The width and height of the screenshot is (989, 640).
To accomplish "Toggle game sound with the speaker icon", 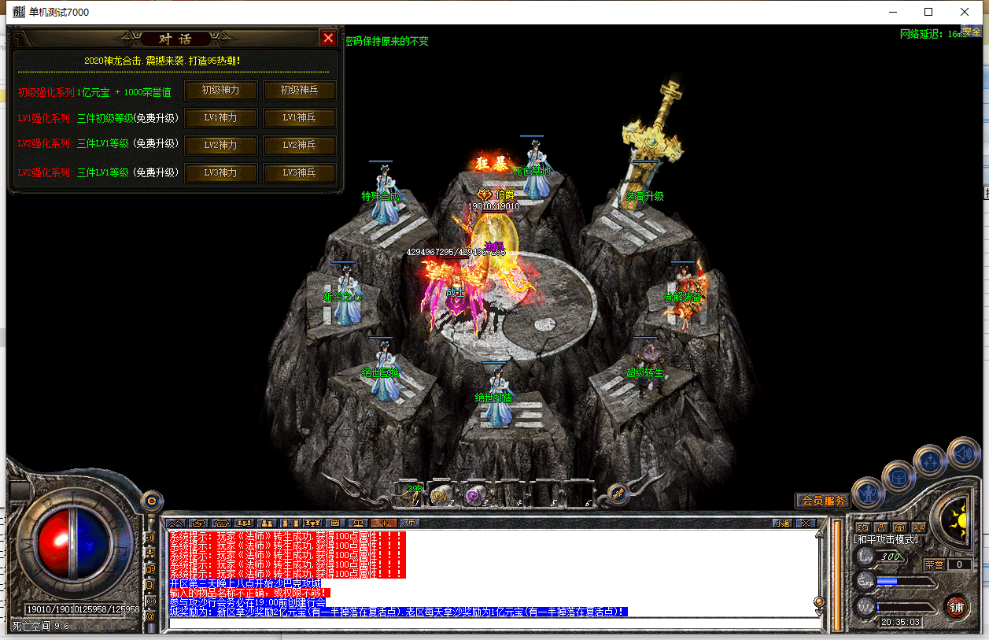I will [964, 453].
